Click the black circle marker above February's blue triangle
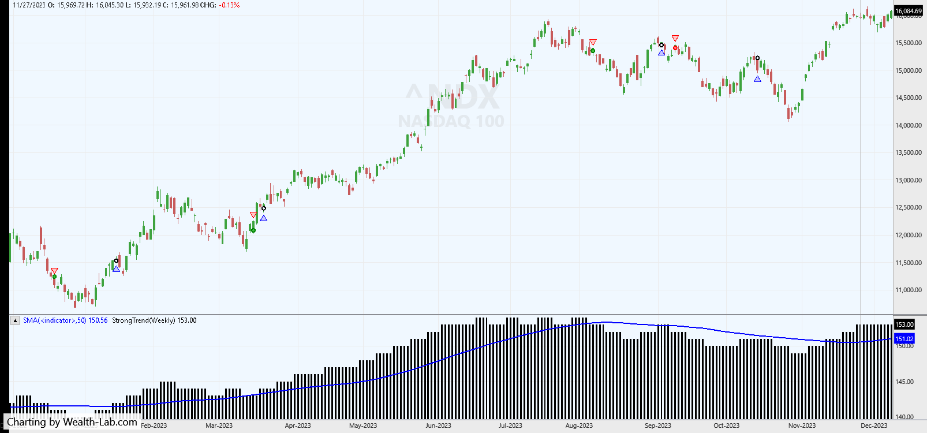 [116, 261]
